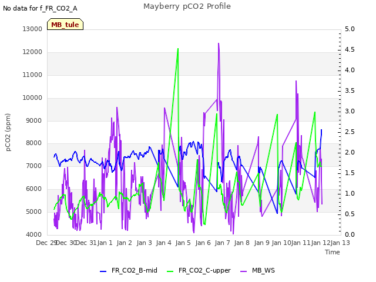
Task: Click the purple MB_WS legend color line
Action: click(243, 271)
